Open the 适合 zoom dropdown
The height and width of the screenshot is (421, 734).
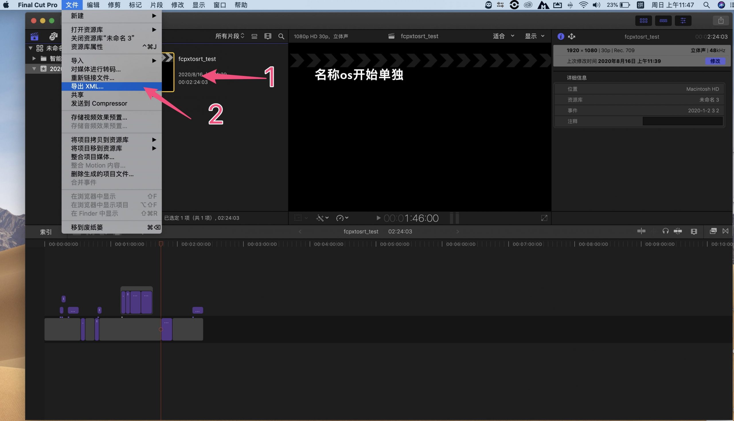click(503, 36)
